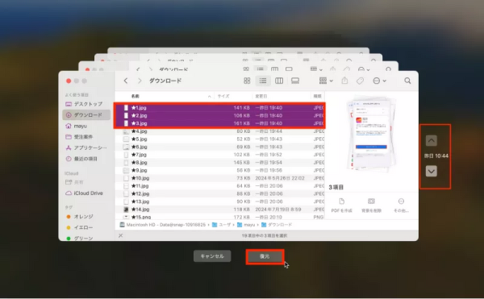Click the キャンセル button

pos(212,256)
